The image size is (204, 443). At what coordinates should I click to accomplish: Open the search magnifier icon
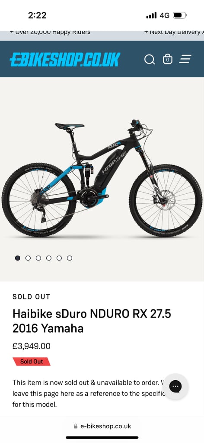149,59
